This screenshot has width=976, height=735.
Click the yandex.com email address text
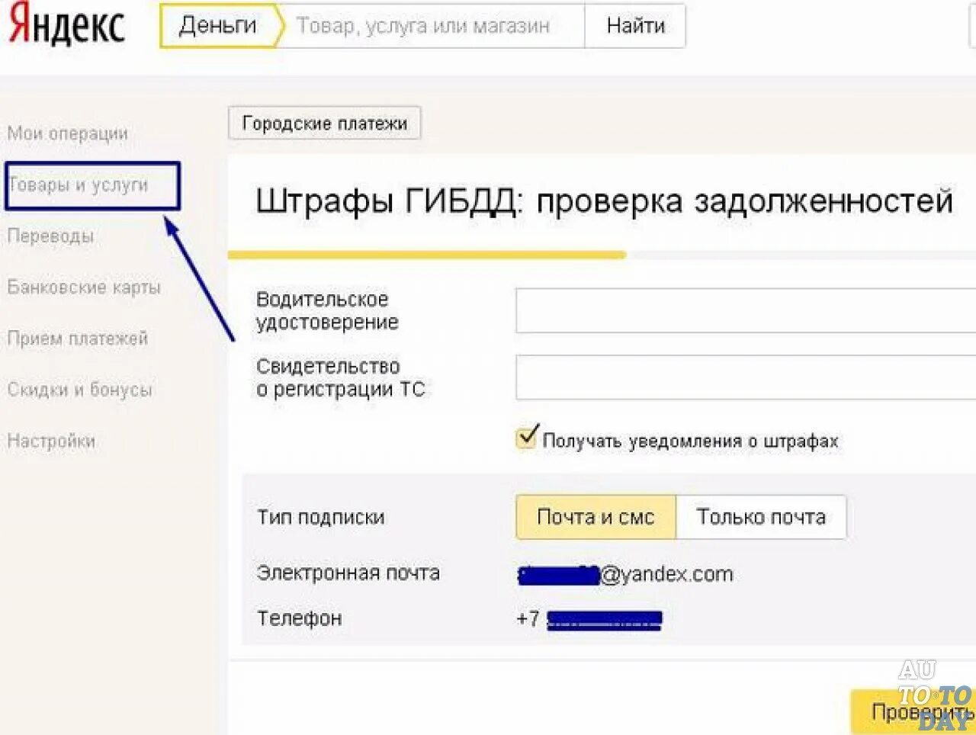pos(625,574)
